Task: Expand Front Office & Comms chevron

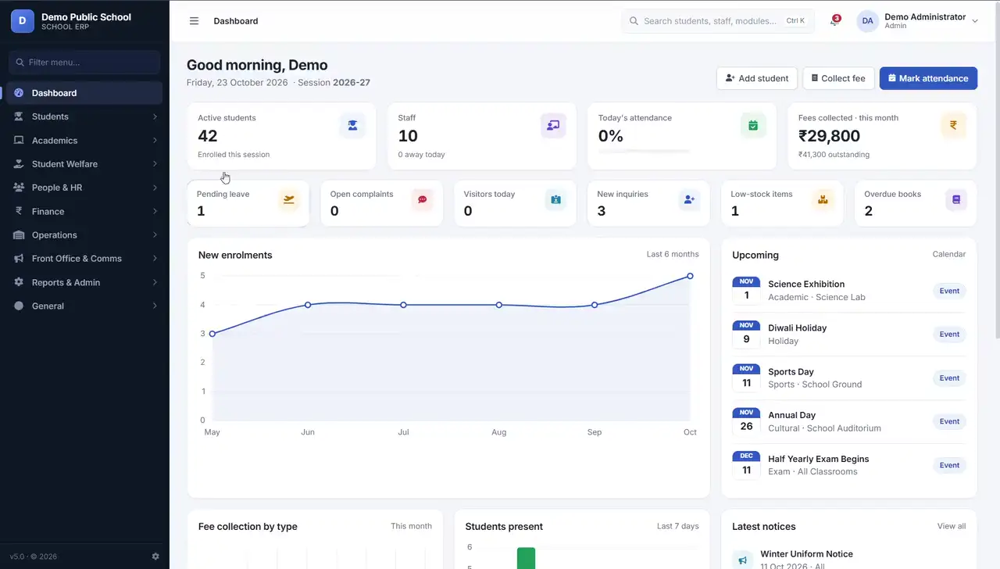Action: point(155,259)
